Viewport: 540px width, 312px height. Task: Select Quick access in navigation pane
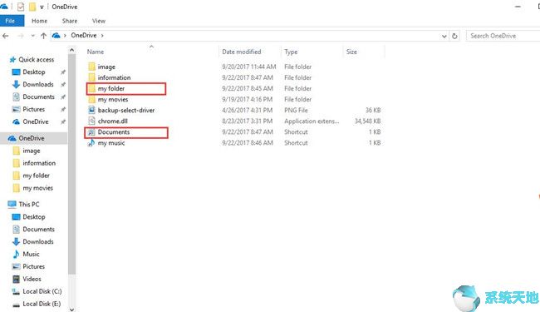[x=37, y=60]
